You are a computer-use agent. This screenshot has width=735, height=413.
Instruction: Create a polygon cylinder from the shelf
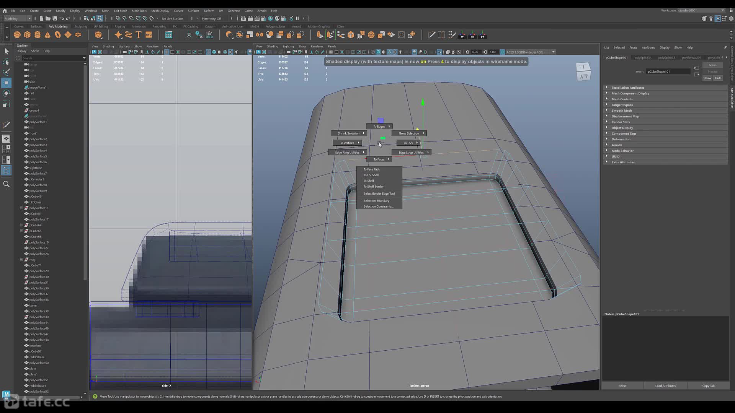point(38,35)
